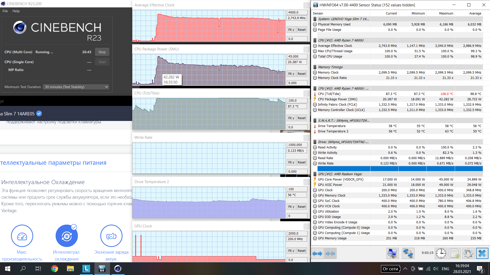Edit max value 4000.0 of Effective Clock graph
The width and height of the screenshot is (490, 275).
[297, 12]
